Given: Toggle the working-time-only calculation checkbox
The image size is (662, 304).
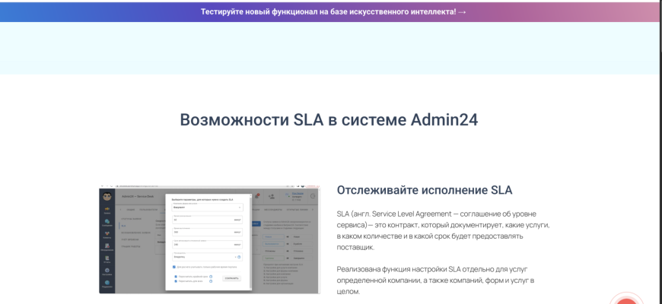Looking at the screenshot, I should pos(174,267).
